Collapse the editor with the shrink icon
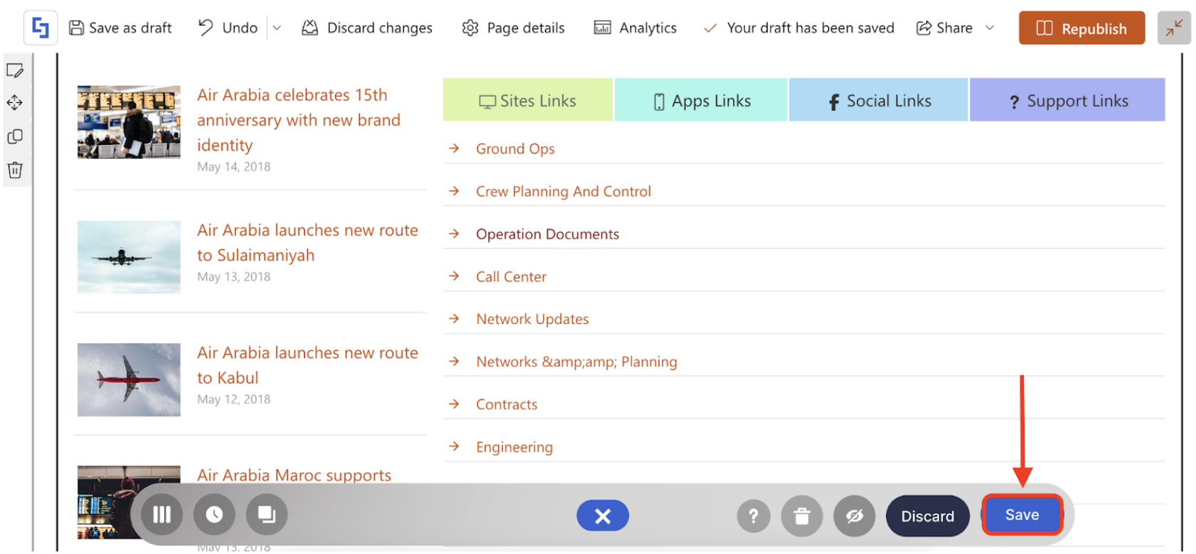The image size is (1196, 554). (x=1174, y=28)
